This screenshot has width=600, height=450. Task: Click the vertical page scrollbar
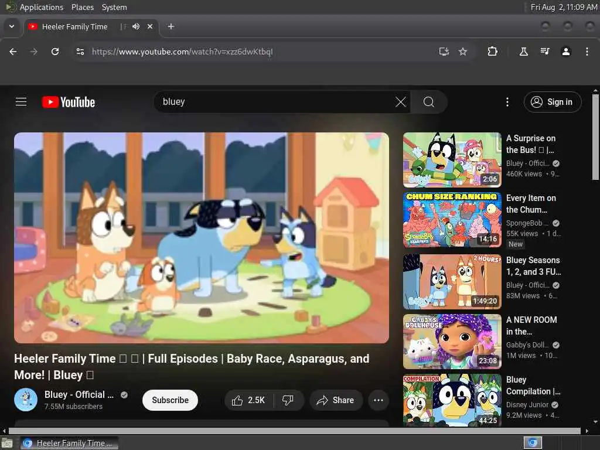[x=595, y=137]
